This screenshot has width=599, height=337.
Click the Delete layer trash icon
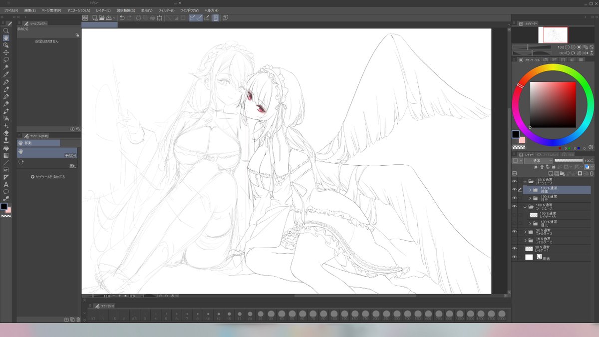[x=592, y=173]
